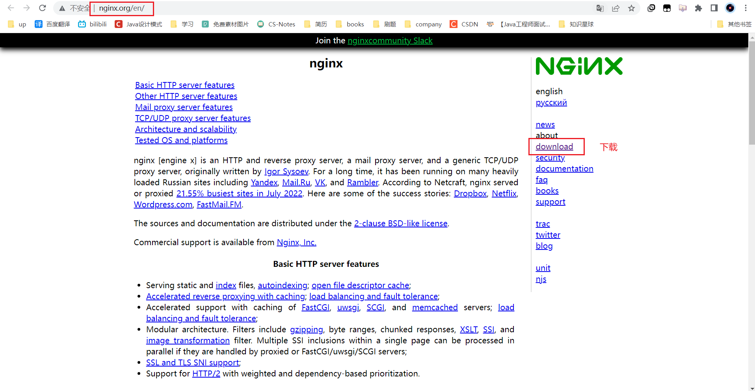Join the nginxcommunity Slack link
Image resolution: width=755 pixels, height=391 pixels.
(x=390, y=40)
